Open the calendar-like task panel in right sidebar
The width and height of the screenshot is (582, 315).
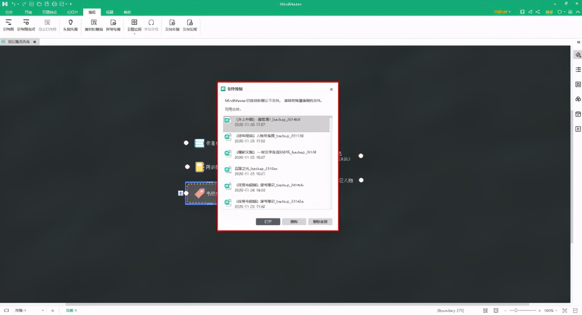pos(578,114)
